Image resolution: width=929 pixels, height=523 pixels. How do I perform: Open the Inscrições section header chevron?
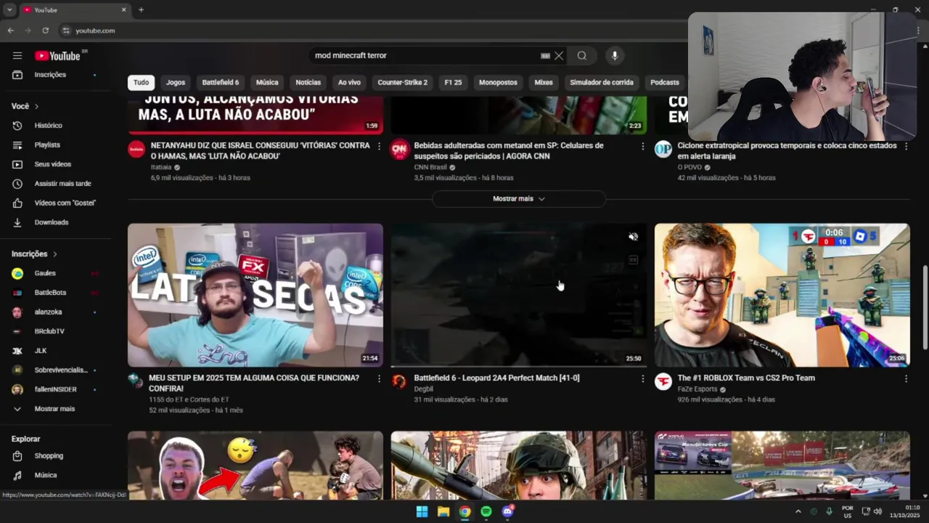pyautogui.click(x=54, y=254)
